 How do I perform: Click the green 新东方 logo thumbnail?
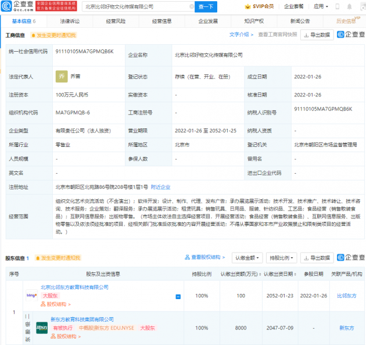(x=42, y=328)
